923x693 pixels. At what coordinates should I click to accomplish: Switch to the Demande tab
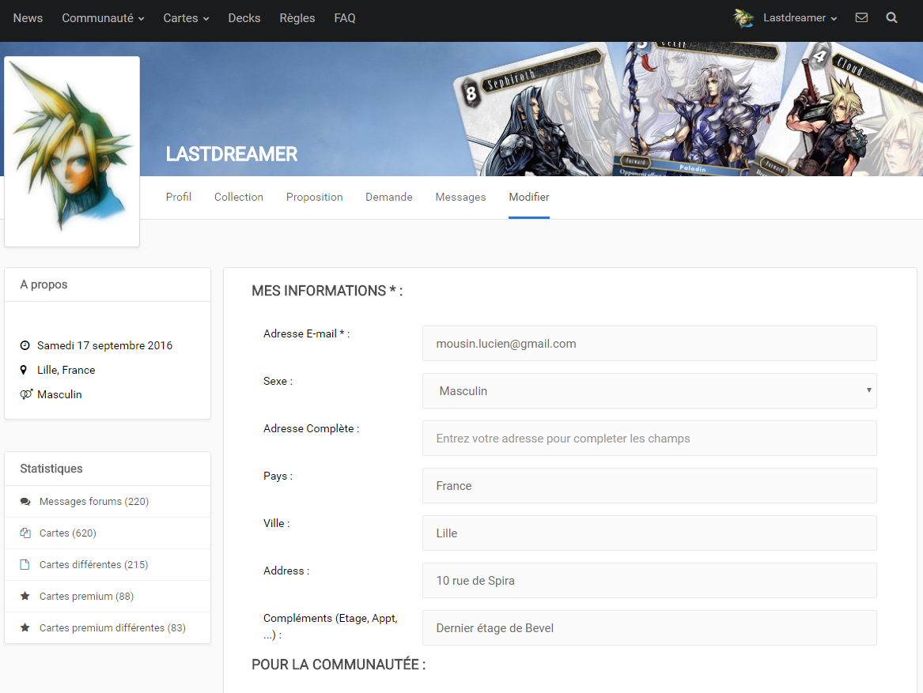click(x=388, y=197)
